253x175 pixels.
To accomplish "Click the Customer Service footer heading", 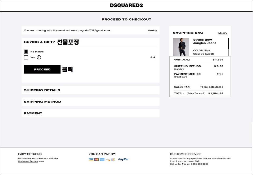I will tap(186, 154).
